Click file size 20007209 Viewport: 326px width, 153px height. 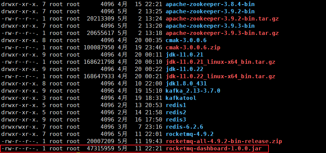click(101, 141)
